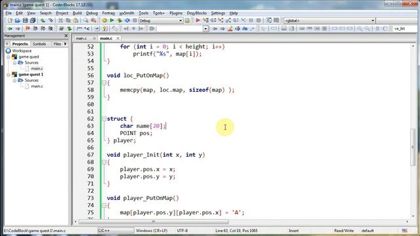Switch to the Files management tab
Image resolution: width=420 pixels, height=236 pixels.
coord(57,44)
